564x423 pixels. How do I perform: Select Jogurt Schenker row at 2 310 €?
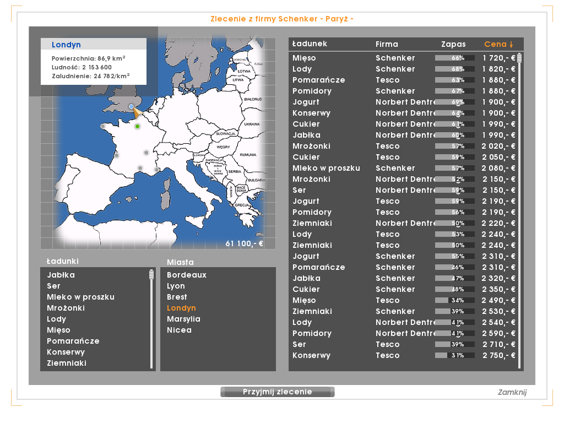(x=404, y=256)
